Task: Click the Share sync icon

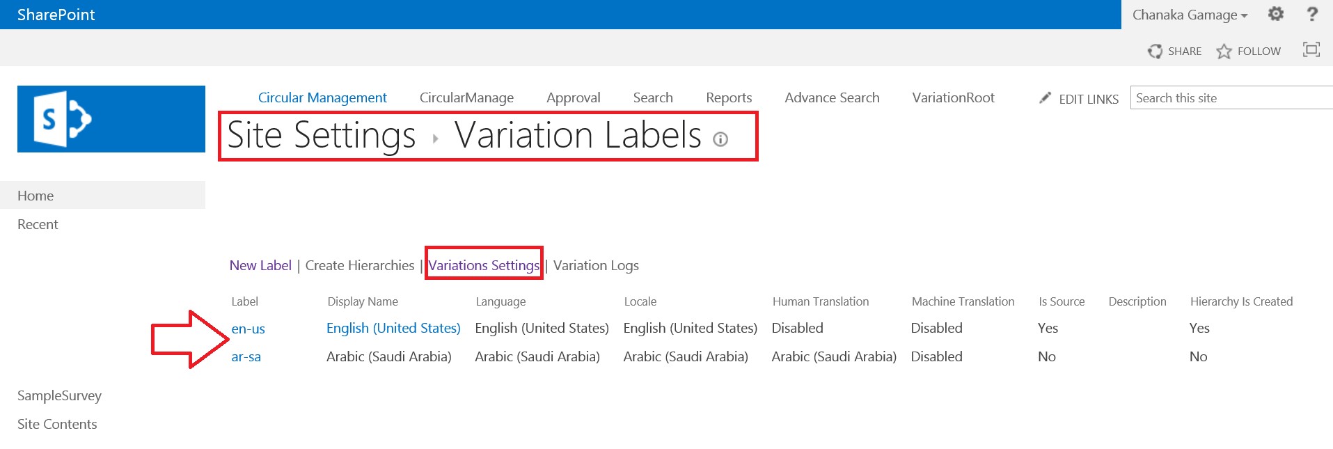Action: [x=1155, y=52]
